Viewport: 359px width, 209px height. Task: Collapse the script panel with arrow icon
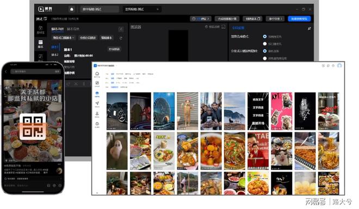tap(121, 29)
